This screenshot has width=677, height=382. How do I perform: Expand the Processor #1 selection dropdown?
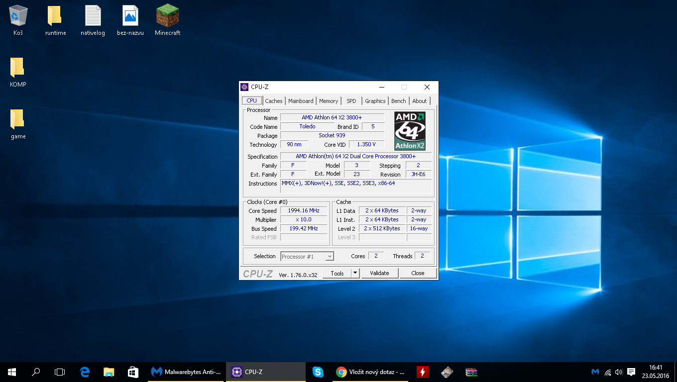[x=329, y=257]
